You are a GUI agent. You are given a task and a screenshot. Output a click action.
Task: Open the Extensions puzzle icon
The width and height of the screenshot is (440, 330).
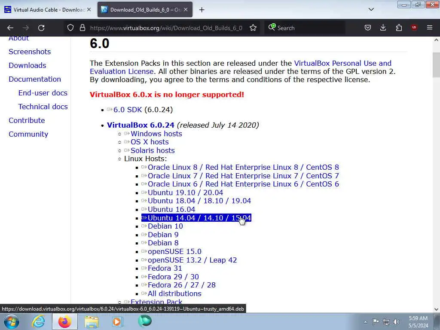pos(399,28)
